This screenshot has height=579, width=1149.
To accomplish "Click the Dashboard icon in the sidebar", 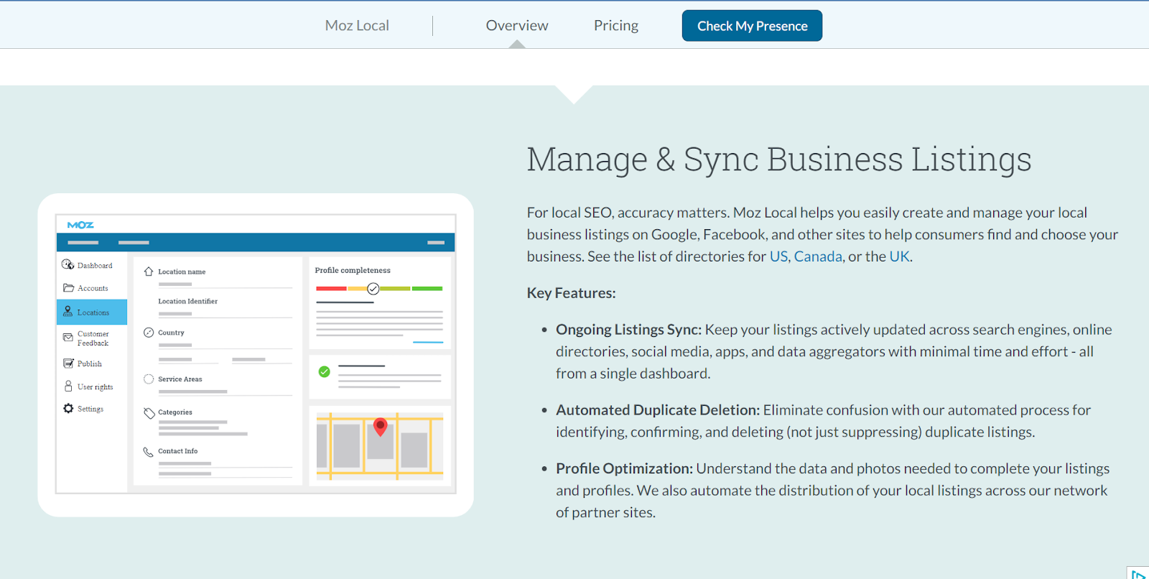I will [68, 264].
